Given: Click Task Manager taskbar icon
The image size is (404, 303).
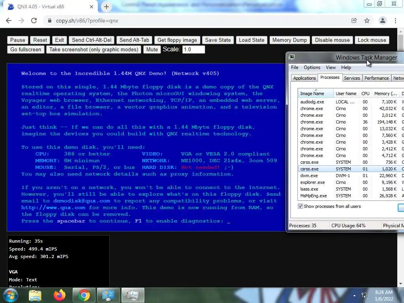Looking at the screenshot, I should [x=133, y=295].
